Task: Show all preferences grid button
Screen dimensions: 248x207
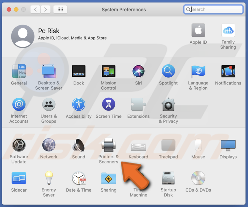Action: 60,9
